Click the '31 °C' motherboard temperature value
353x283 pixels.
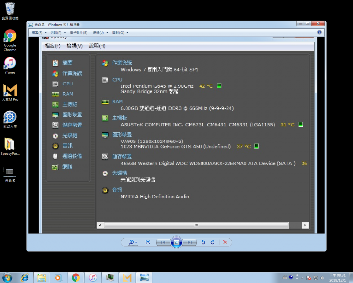tap(287, 125)
